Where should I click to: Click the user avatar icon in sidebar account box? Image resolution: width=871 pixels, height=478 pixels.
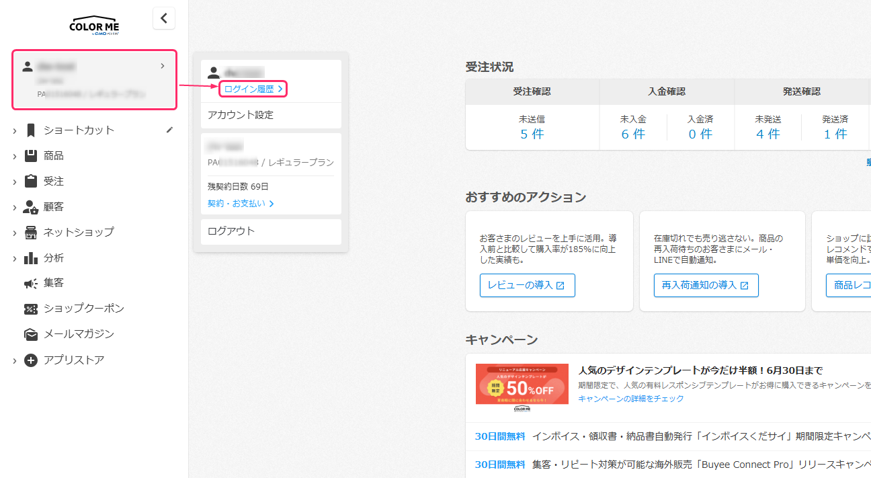pos(28,66)
